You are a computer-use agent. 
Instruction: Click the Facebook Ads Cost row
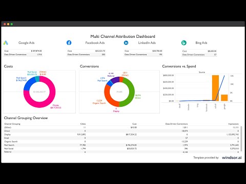click(86, 51)
